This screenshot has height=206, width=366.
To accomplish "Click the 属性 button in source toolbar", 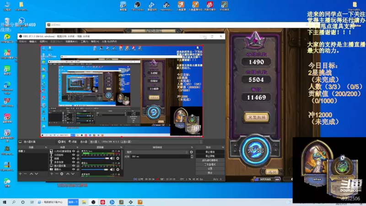I will pos(62,142).
